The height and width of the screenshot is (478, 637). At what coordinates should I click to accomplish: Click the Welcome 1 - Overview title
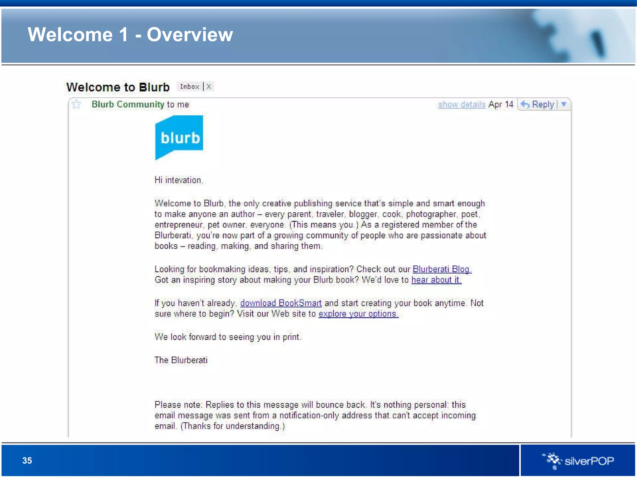pos(130,34)
